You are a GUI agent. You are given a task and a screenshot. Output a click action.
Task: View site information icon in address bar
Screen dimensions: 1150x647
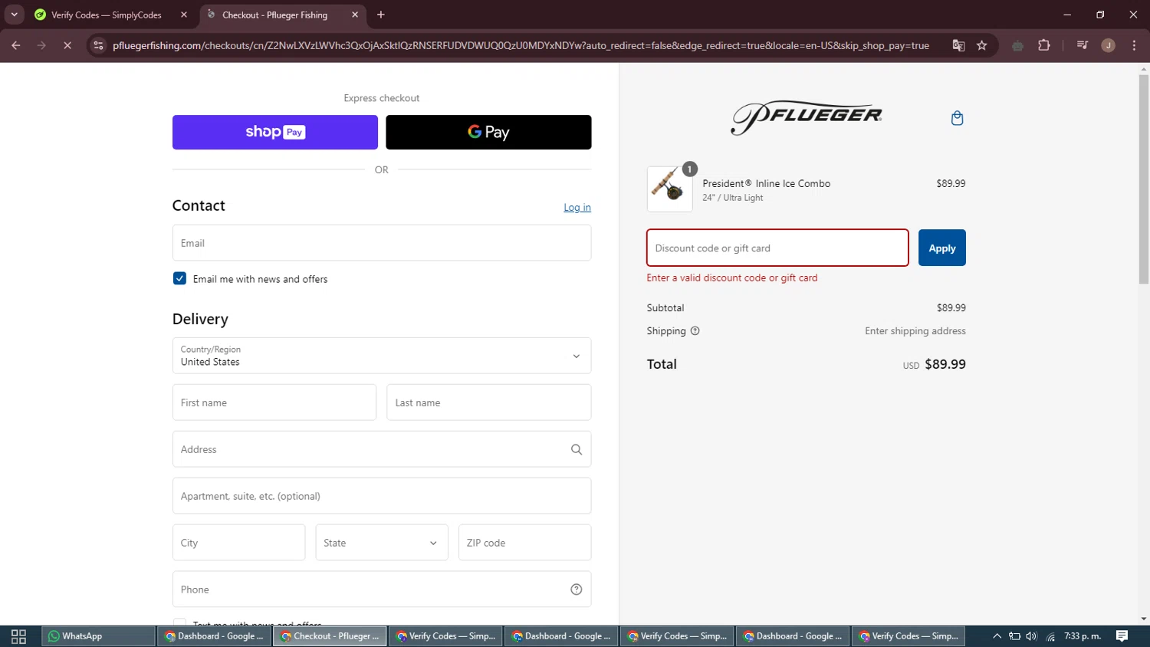[98, 45]
